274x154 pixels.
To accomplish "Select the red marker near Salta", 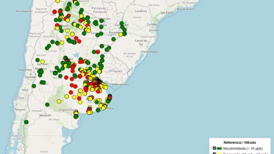I will click(54, 12).
